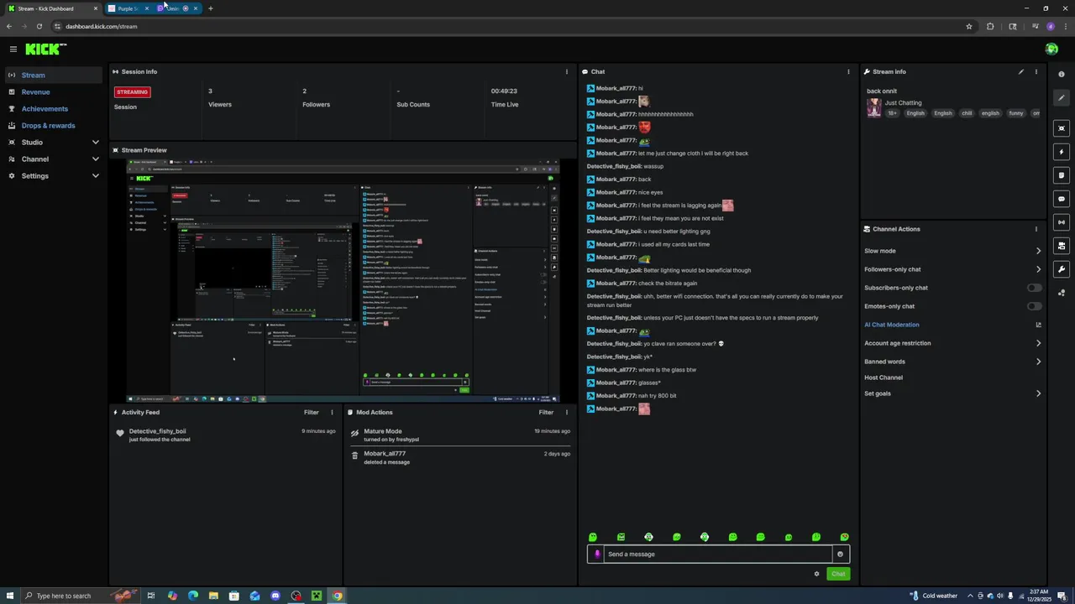This screenshot has height=604, width=1075.
Task: Insert the last emote in quick emote row
Action: (844, 537)
